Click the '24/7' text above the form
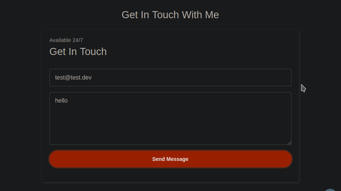The width and height of the screenshot is (341, 191). pyautogui.click(x=78, y=40)
